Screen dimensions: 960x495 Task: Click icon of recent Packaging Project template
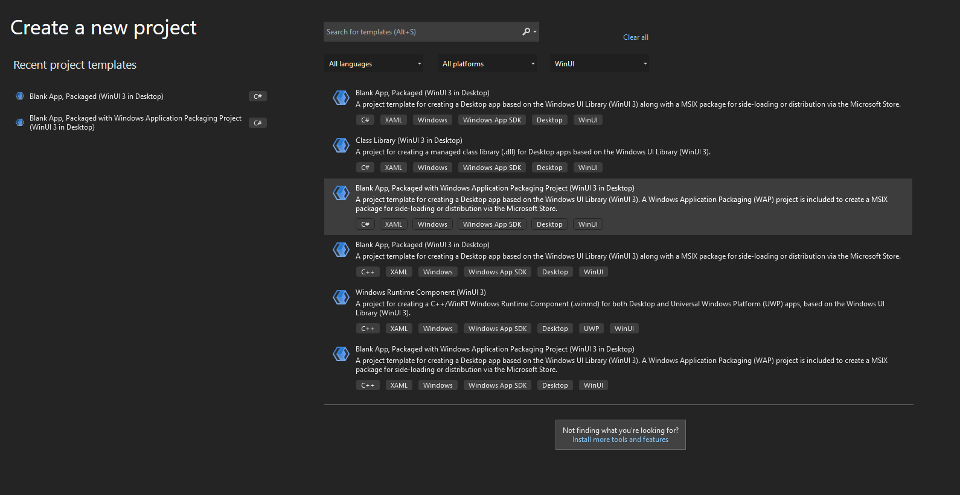(x=20, y=122)
